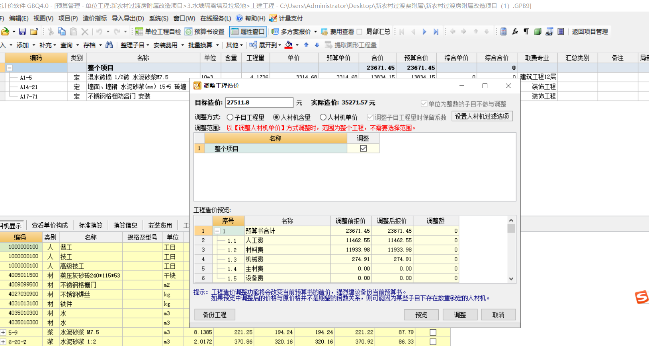Toggle the 属性窗口 property window button
The image size is (649, 346).
248,31
